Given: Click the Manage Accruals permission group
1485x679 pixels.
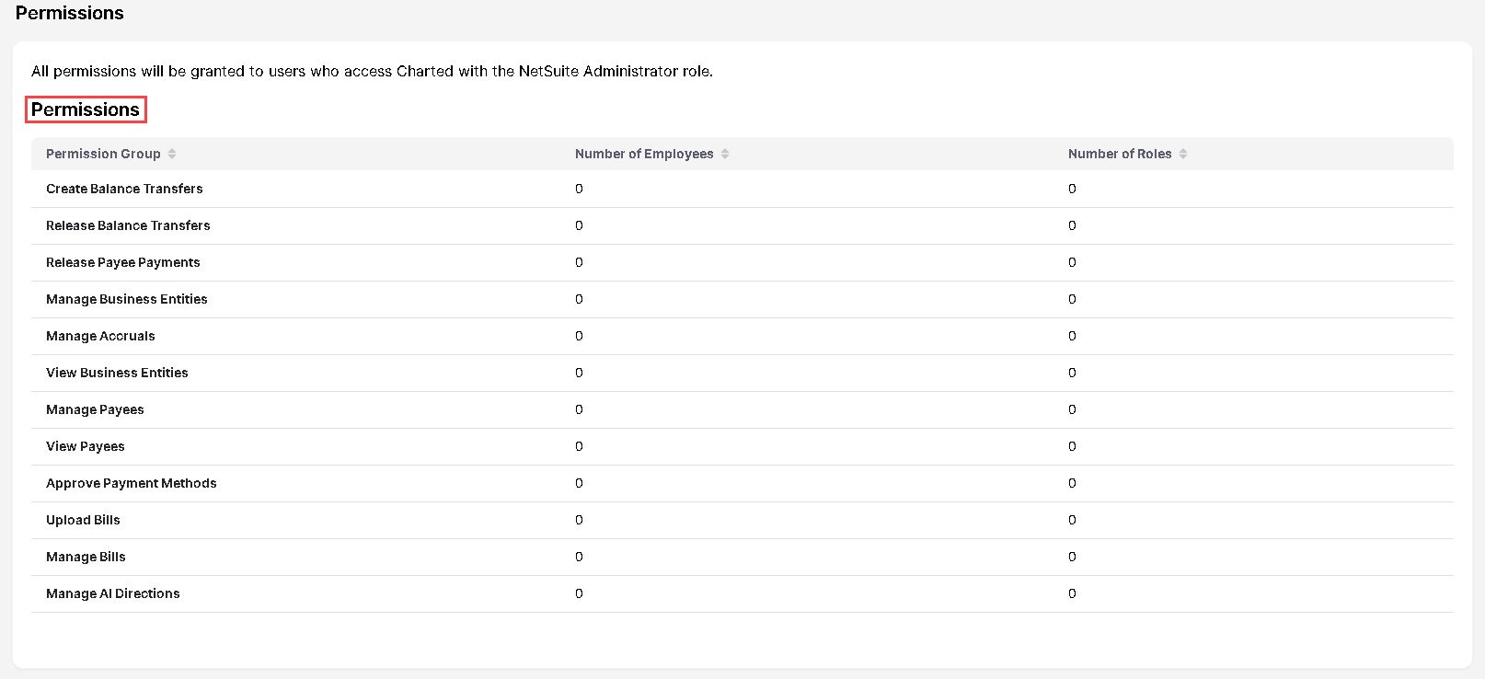Looking at the screenshot, I should tap(100, 336).
